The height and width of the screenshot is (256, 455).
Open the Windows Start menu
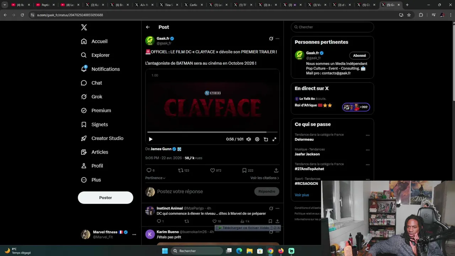165,251
